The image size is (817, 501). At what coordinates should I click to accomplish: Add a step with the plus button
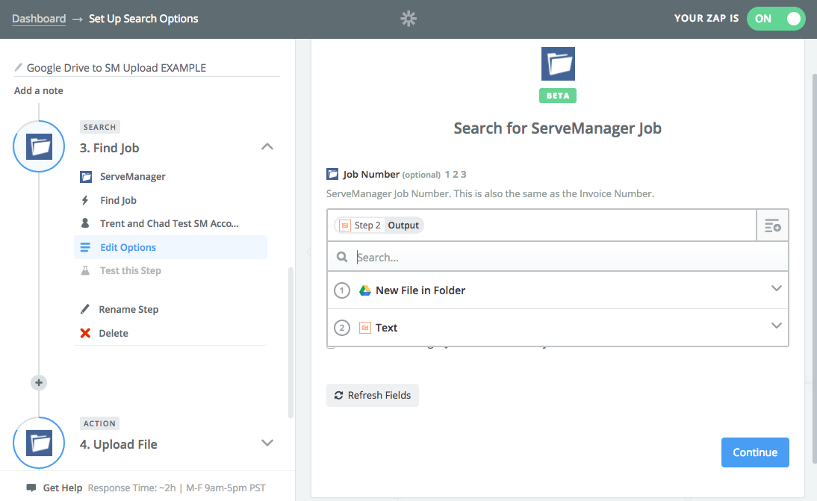click(39, 383)
